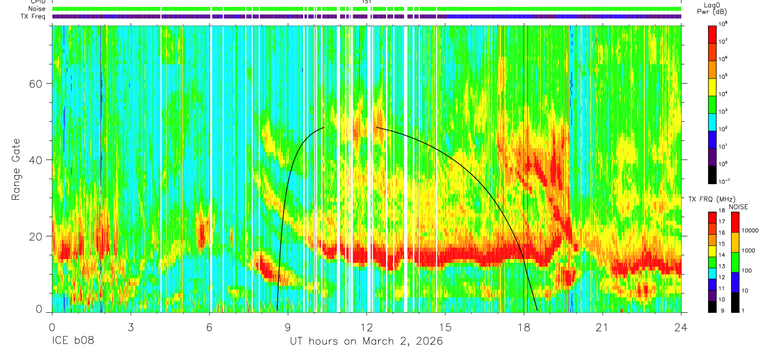Image resolution: width=766 pixels, height=354 pixels.
Task: Click the x-axis hour tick label '18'
Action: [524, 327]
